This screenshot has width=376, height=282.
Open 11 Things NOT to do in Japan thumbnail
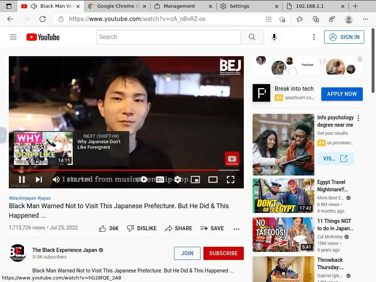point(283,235)
